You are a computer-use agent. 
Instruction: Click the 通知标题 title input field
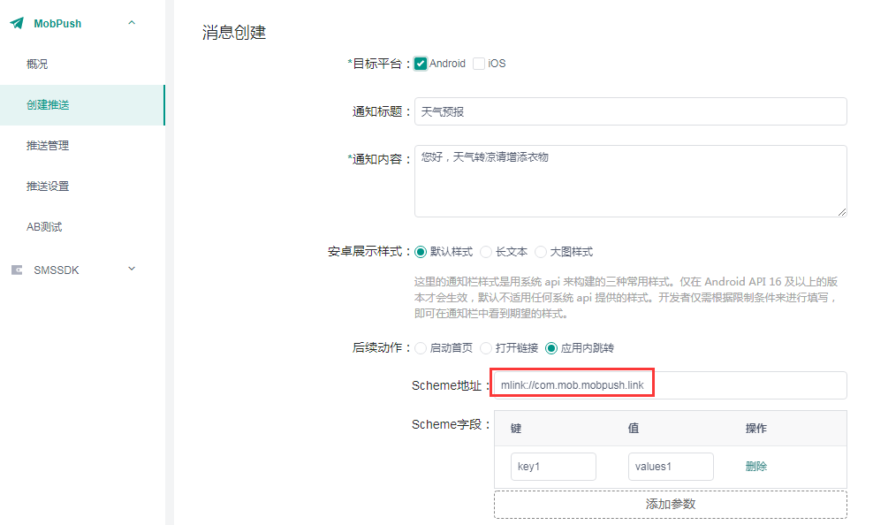[x=629, y=110]
